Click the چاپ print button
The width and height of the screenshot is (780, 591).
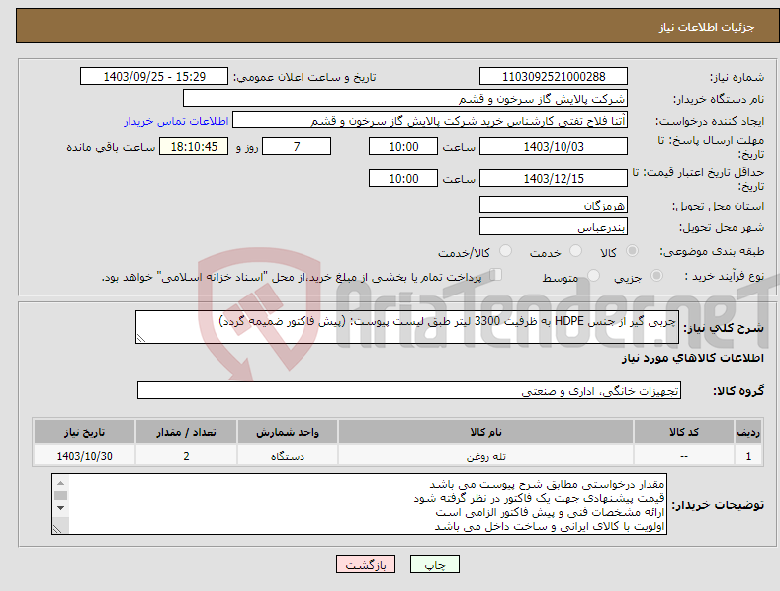tap(435, 564)
